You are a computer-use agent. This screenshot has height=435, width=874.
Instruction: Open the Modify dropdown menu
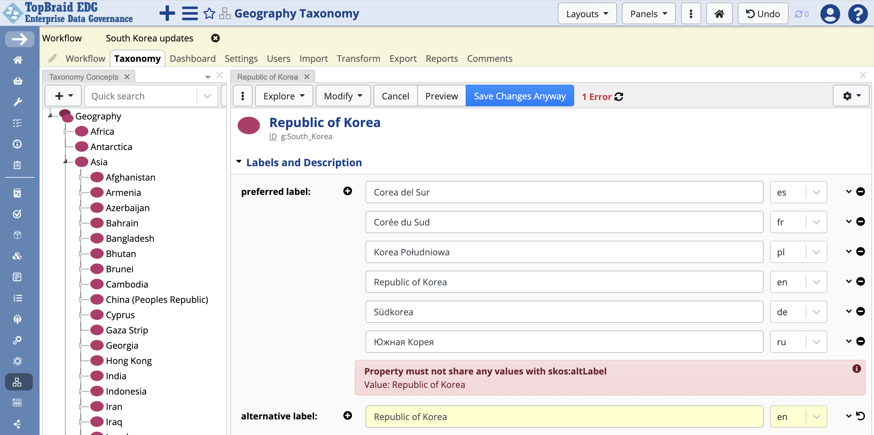[343, 96]
